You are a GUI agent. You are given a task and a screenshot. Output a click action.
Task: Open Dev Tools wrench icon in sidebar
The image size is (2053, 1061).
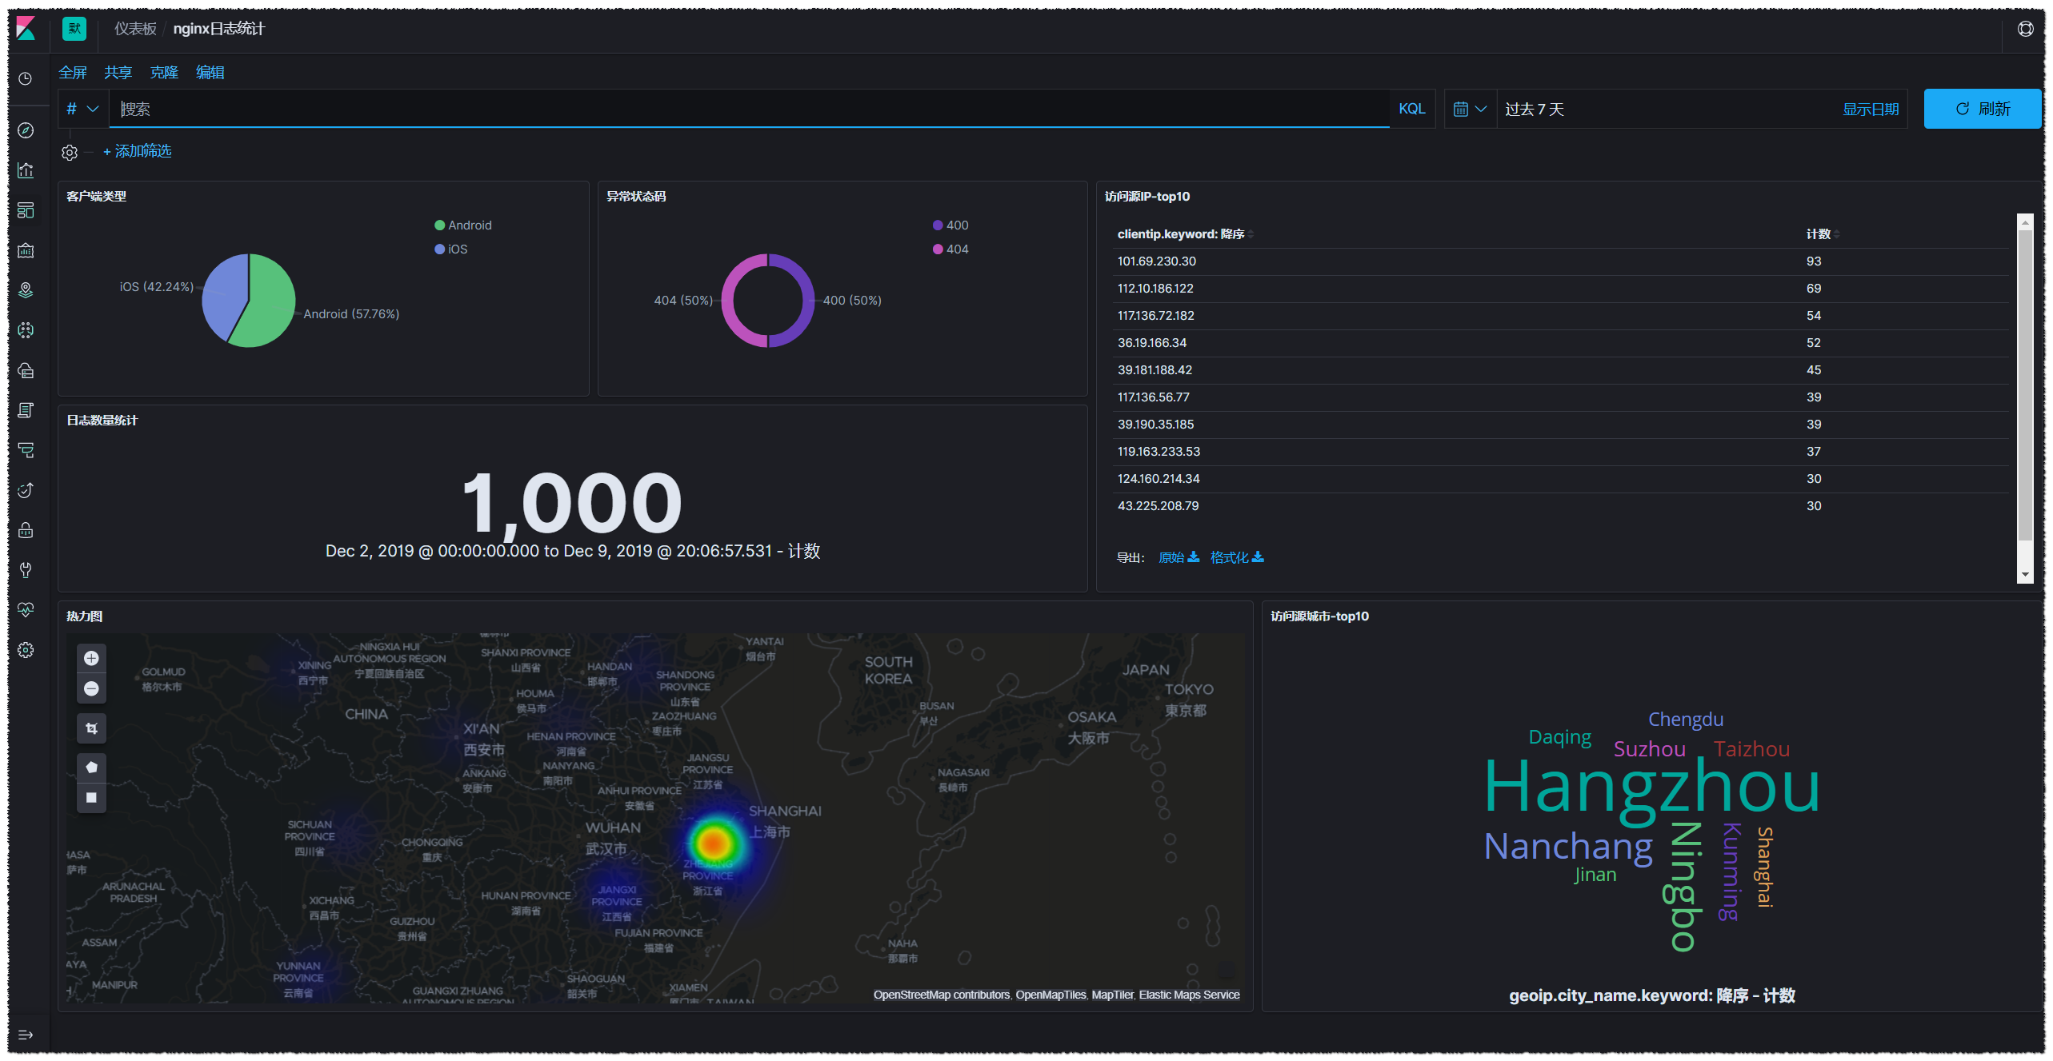pyautogui.click(x=26, y=570)
